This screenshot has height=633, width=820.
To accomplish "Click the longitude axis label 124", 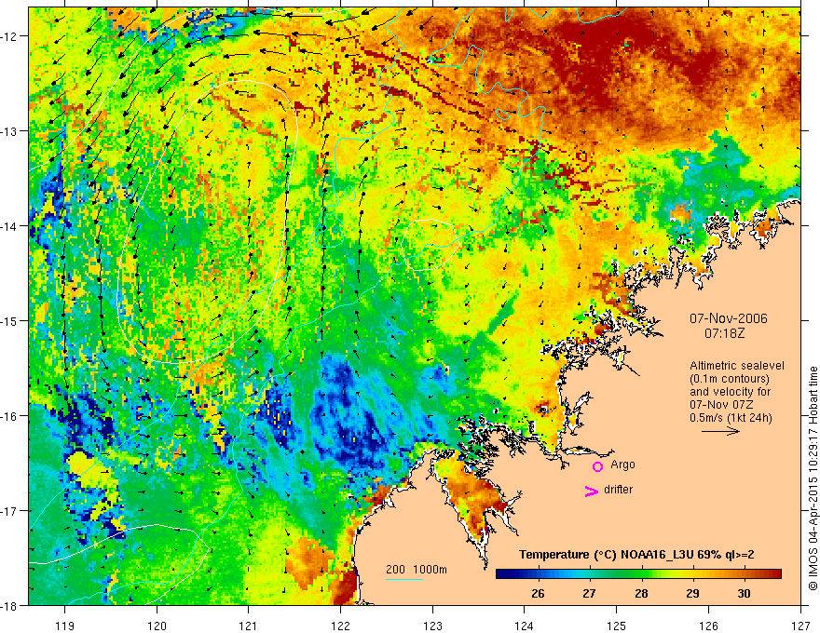I will (525, 626).
